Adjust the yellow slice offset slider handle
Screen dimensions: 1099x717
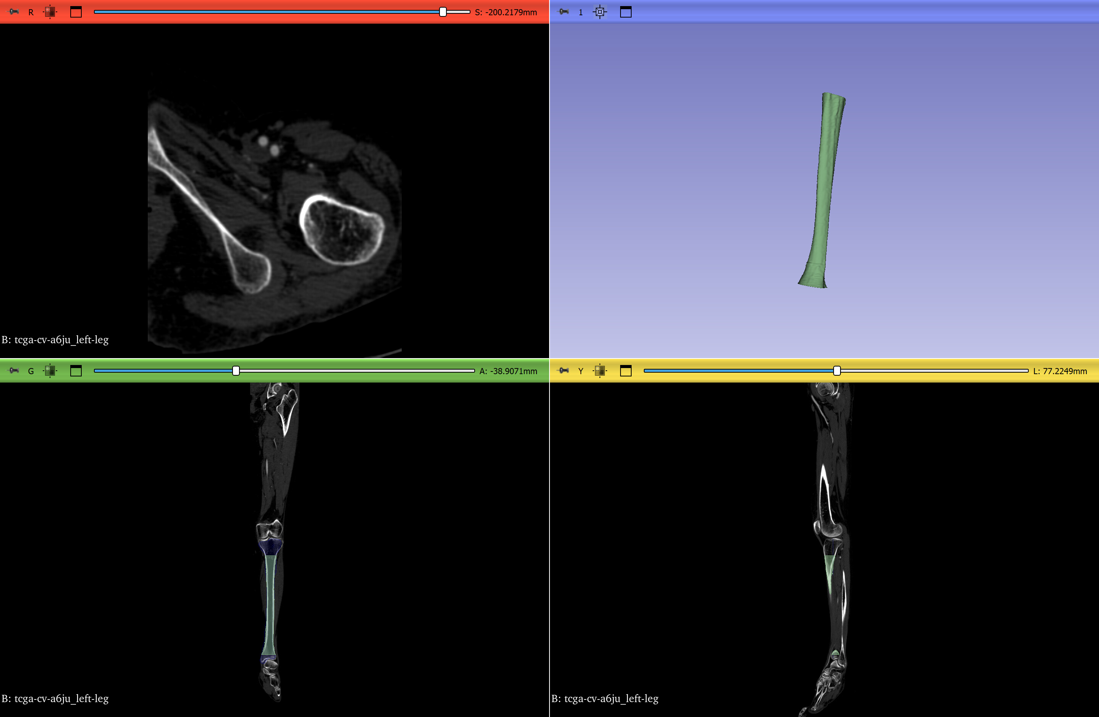837,371
